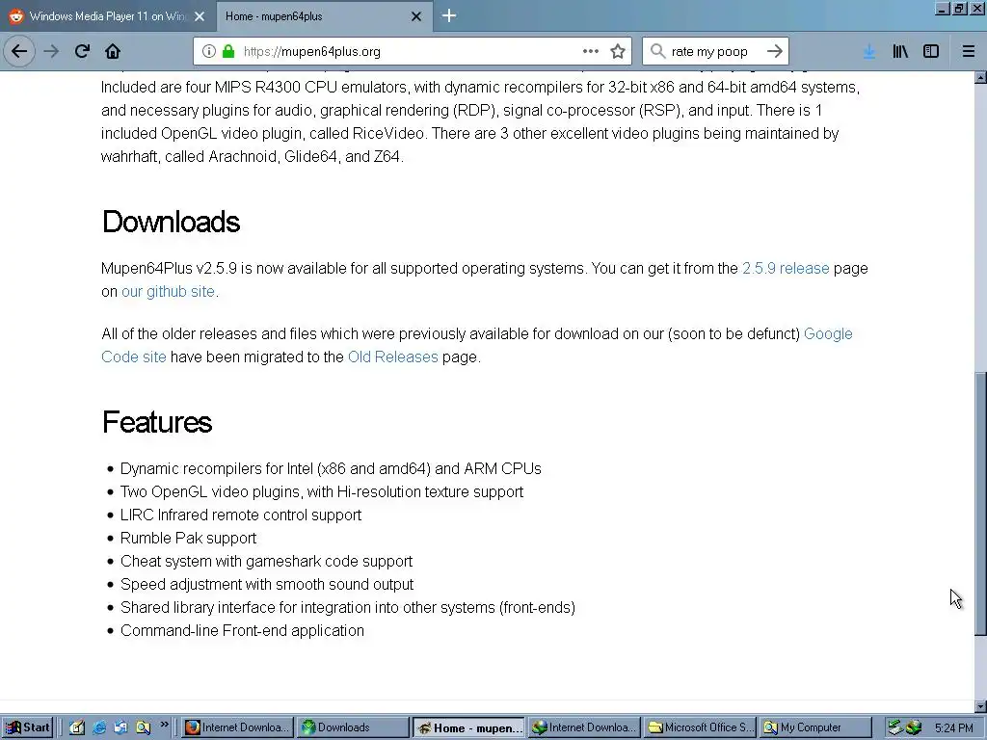Click the forward navigation arrow
The height and width of the screenshot is (740, 987).
tap(51, 51)
